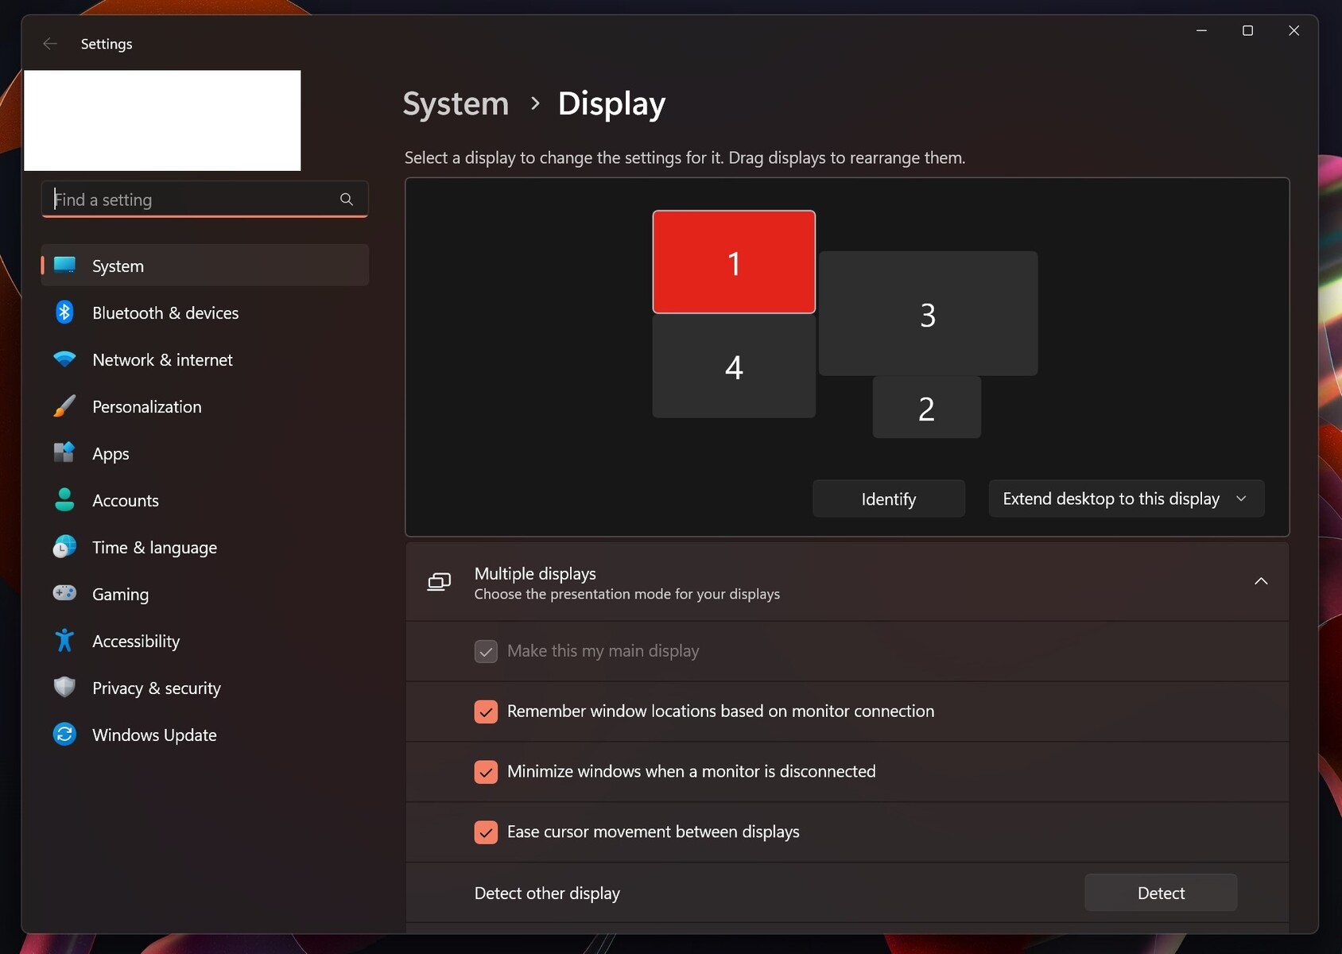Image resolution: width=1342 pixels, height=954 pixels.
Task: Select display 2 in the arrangement
Action: 926,408
